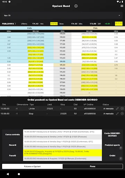
Task: Select log entry Vendita Limite Confermato GTC
Action: click(62, 132)
